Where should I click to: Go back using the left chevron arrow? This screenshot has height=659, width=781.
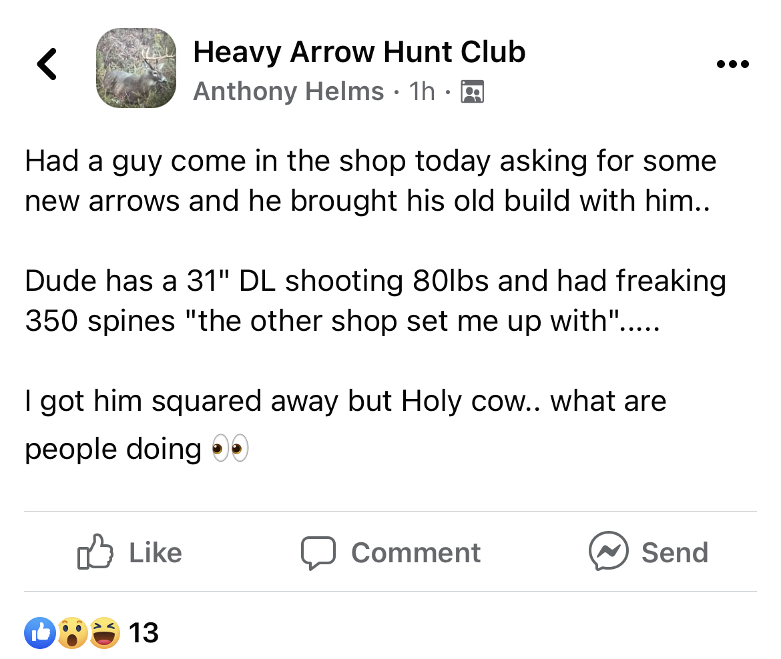(47, 64)
